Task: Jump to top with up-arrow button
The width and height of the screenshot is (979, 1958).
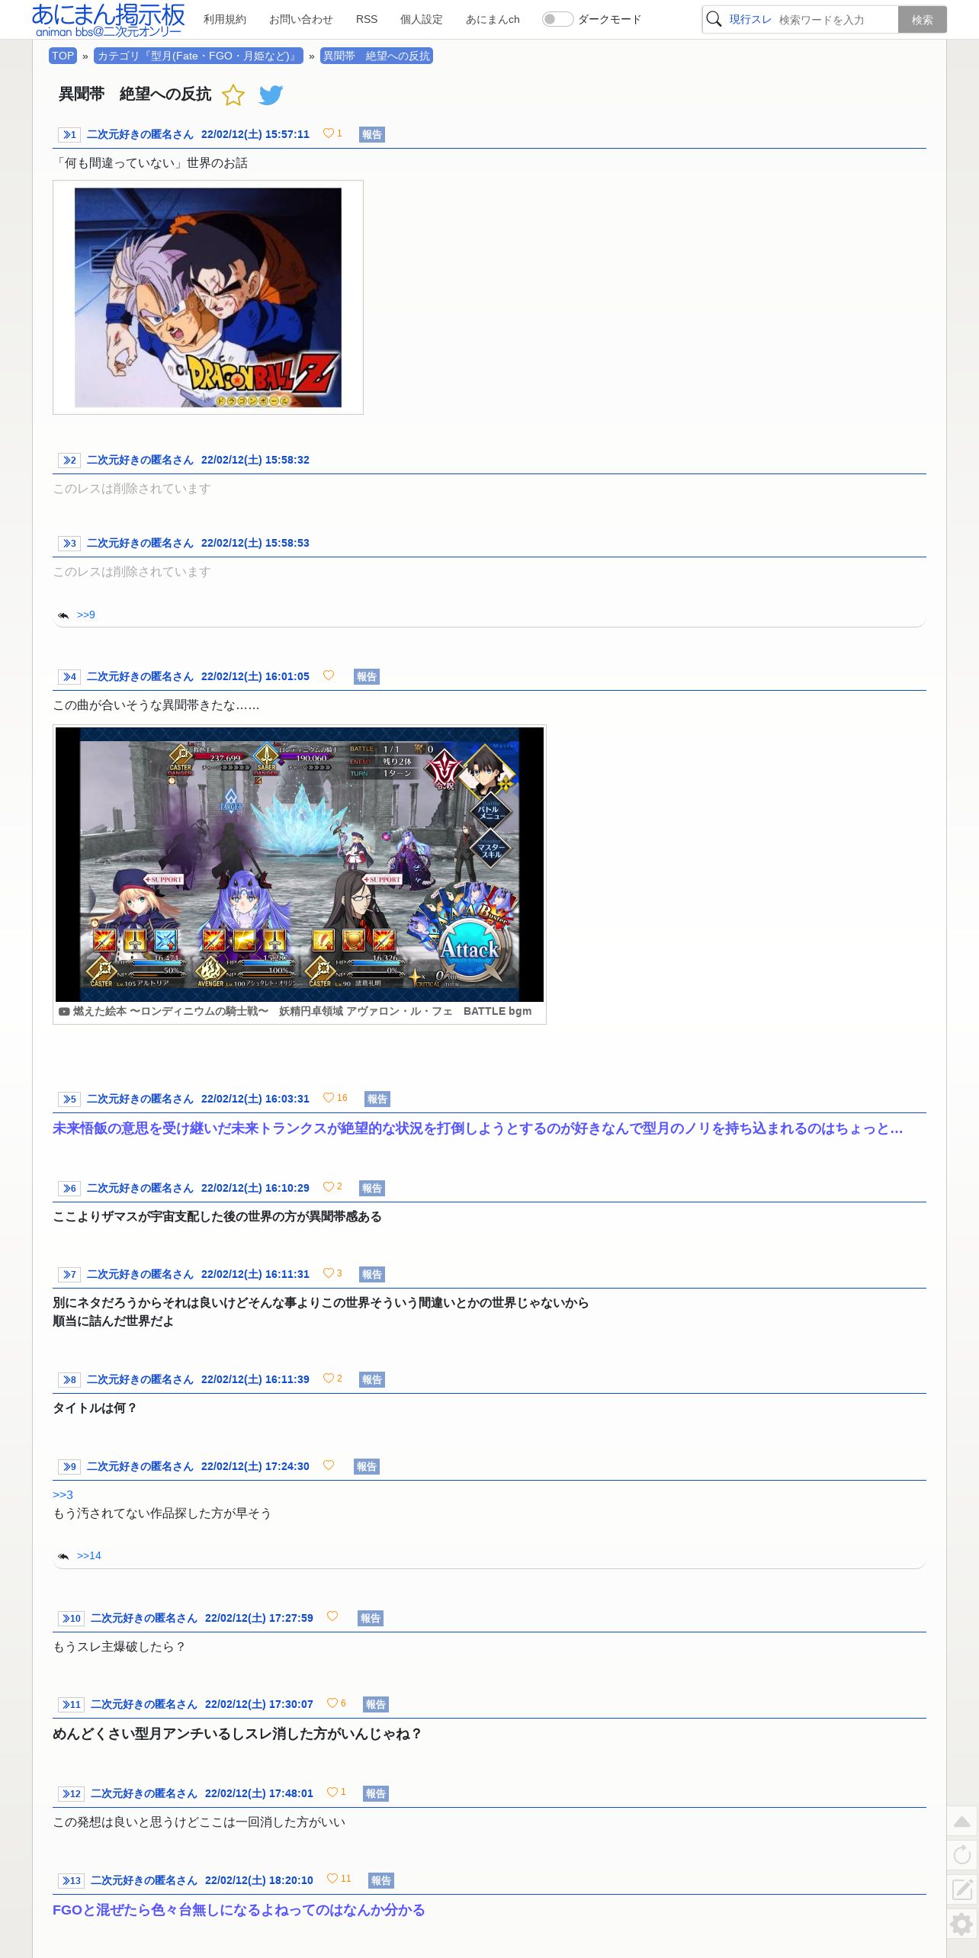Action: coord(962,1822)
